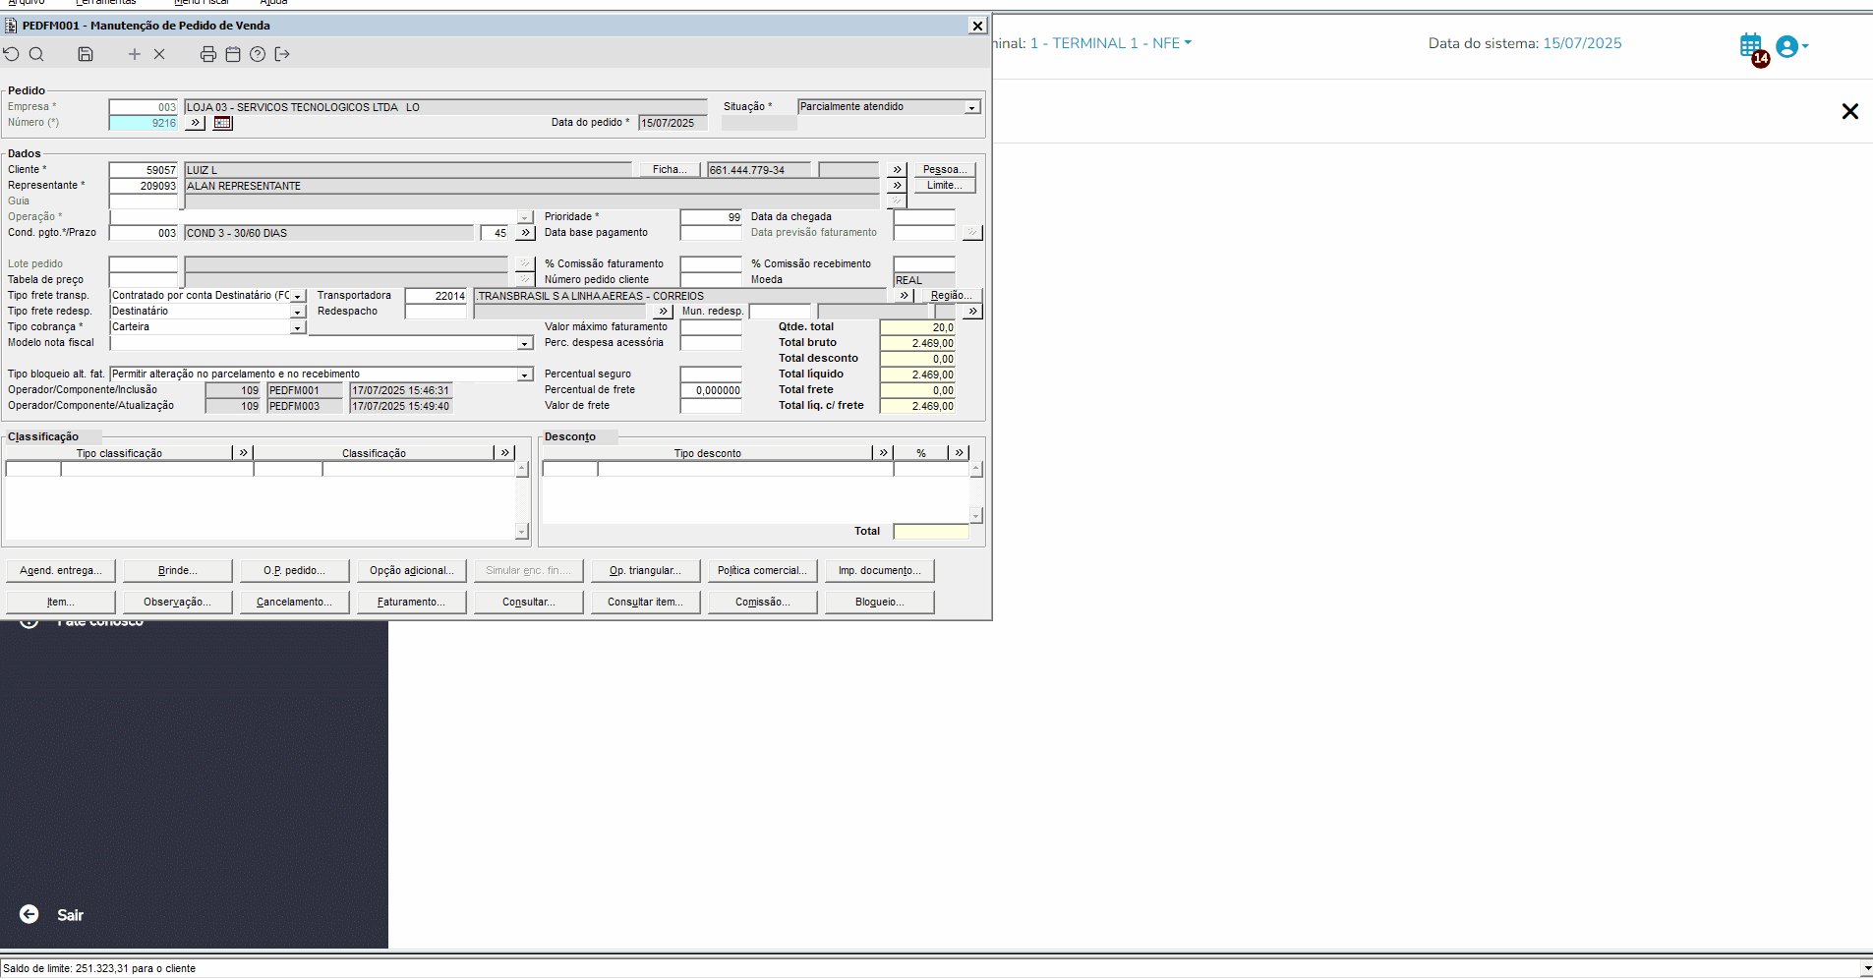This screenshot has width=1873, height=979.
Task: Expand the Tipo frete redesp. dropdown
Action: click(298, 312)
